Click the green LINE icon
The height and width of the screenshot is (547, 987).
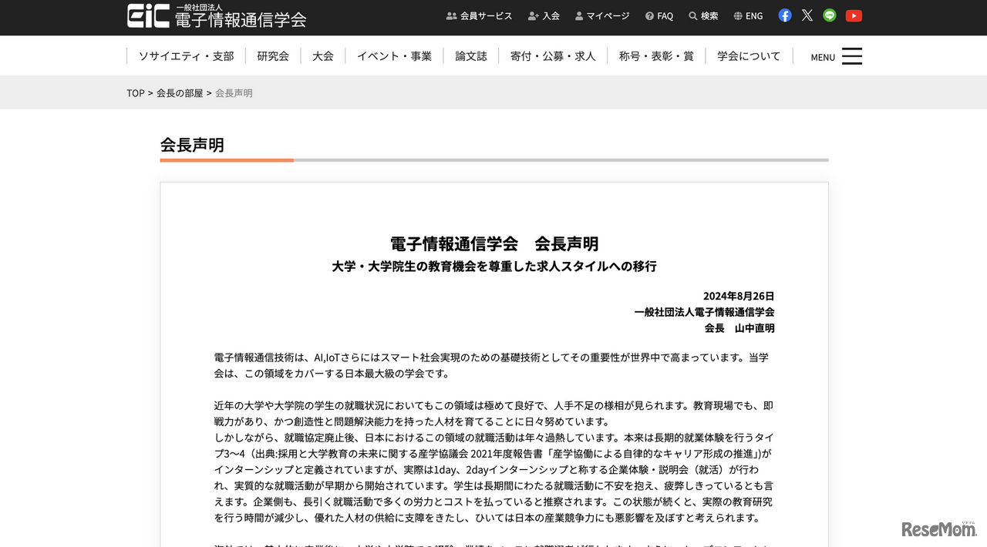click(830, 15)
